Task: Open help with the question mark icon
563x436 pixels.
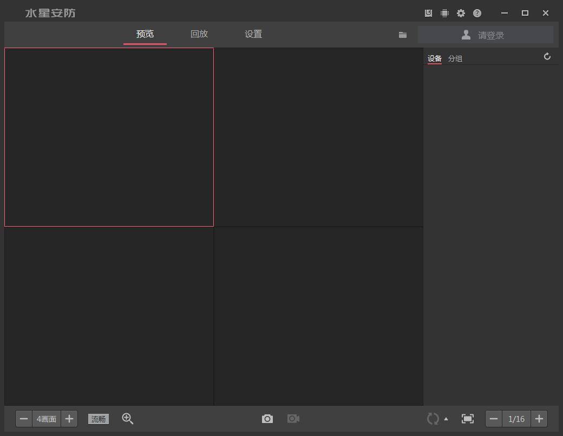Action: pos(477,13)
